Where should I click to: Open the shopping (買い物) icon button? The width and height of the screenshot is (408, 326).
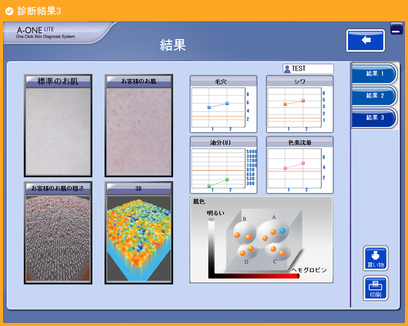tap(375, 259)
